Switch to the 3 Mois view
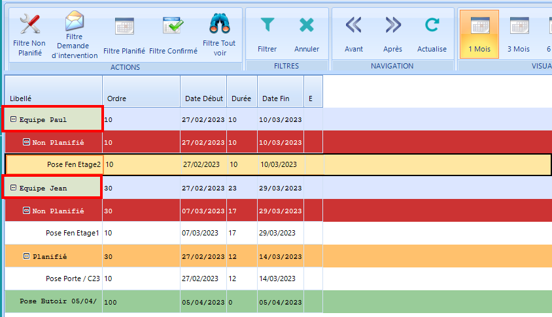The height and width of the screenshot is (317, 552). click(x=519, y=26)
